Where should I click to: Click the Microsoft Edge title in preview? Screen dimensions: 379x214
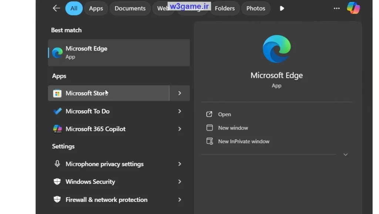(277, 75)
